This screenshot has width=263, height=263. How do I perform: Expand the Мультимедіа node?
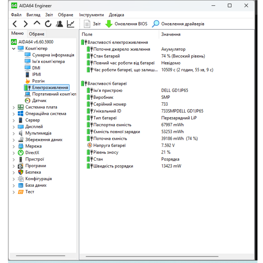coord(14,134)
